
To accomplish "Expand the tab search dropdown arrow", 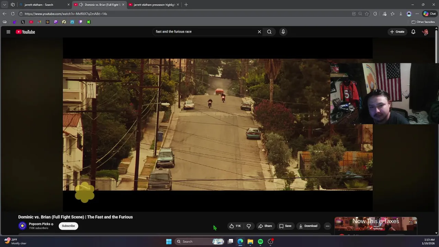I will pos(4,5).
